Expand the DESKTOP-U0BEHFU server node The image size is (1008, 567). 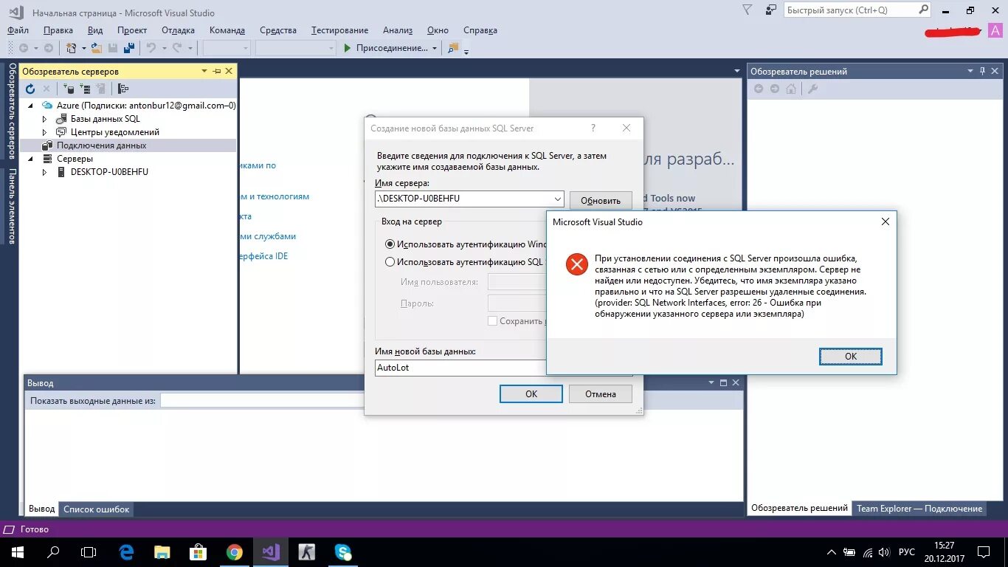pos(44,172)
